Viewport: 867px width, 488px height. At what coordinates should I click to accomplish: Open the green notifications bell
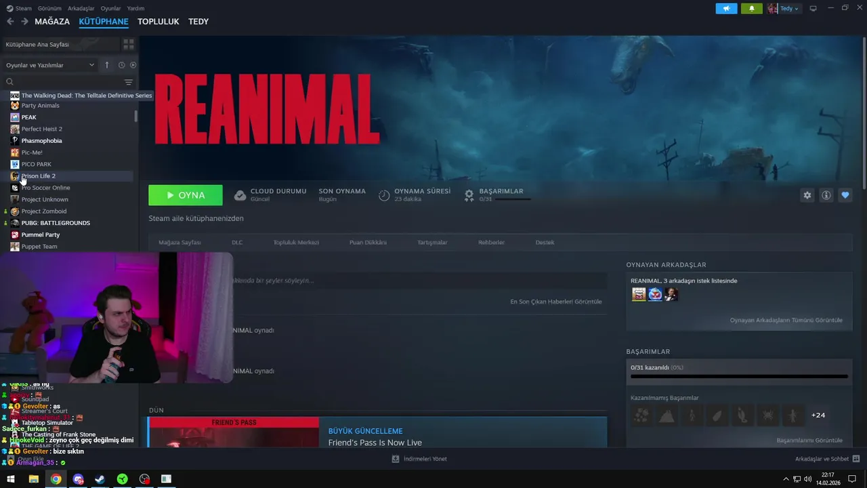(x=752, y=9)
